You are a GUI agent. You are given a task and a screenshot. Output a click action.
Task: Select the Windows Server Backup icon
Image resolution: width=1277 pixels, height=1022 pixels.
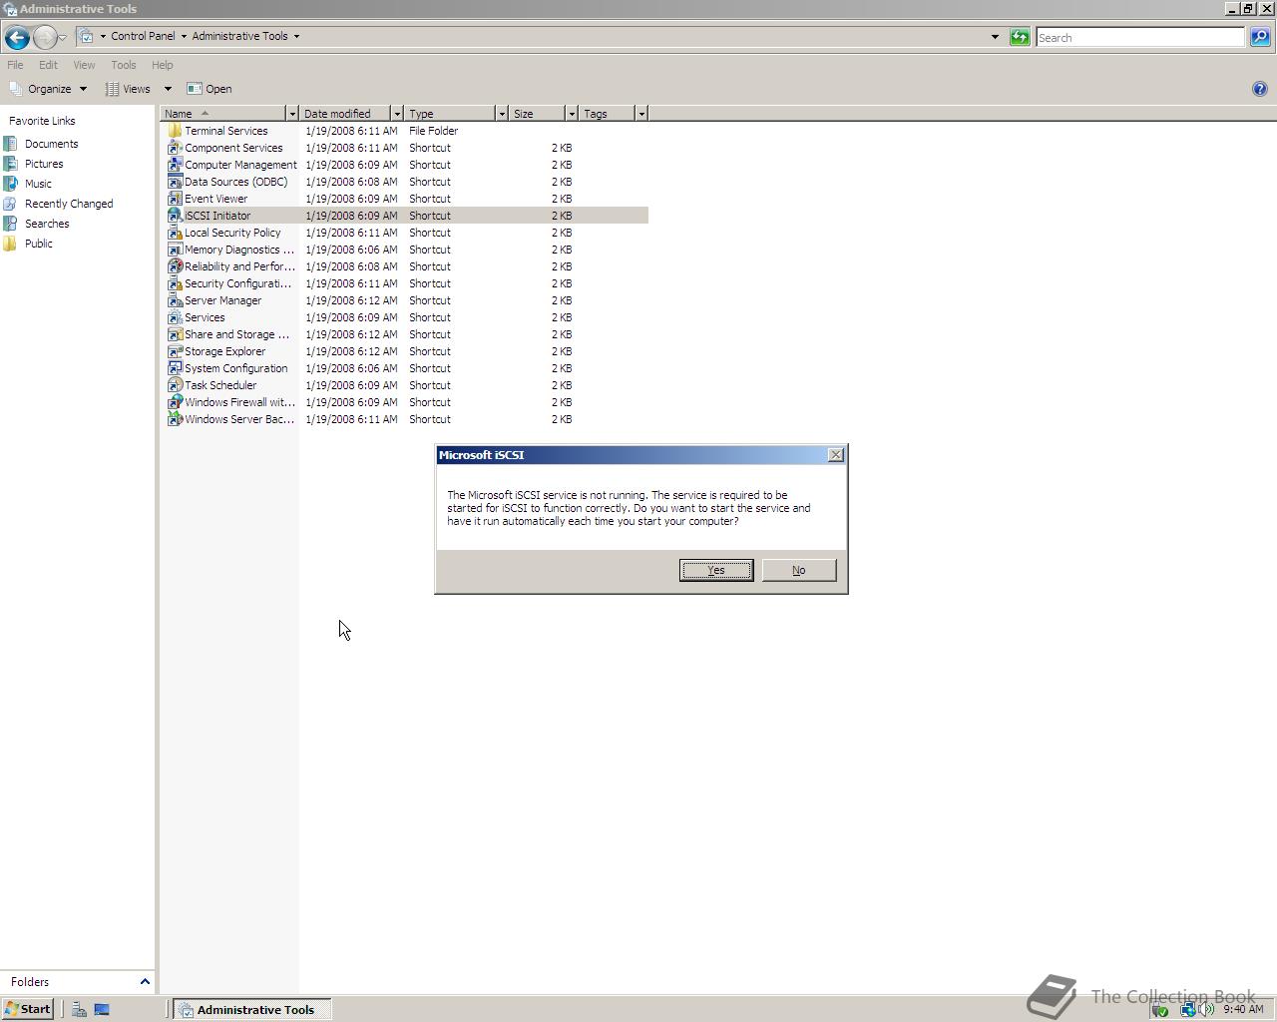coord(175,419)
